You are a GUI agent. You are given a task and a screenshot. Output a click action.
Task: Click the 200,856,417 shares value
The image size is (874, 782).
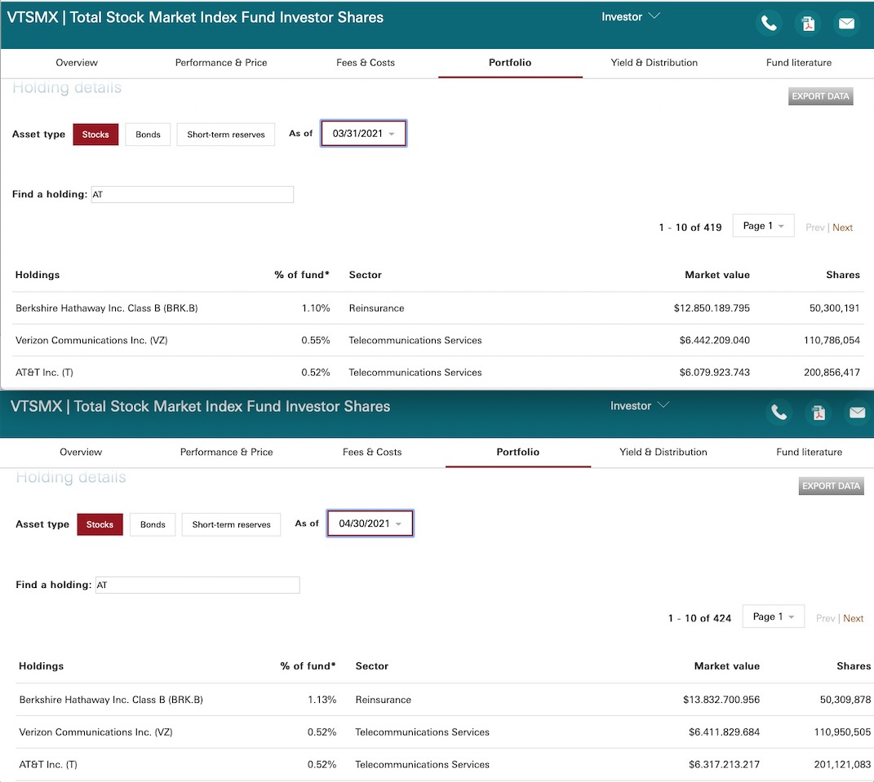[x=832, y=372]
